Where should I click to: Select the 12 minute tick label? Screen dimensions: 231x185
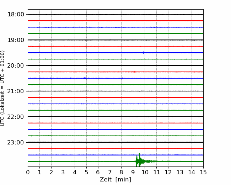click(x=168, y=173)
